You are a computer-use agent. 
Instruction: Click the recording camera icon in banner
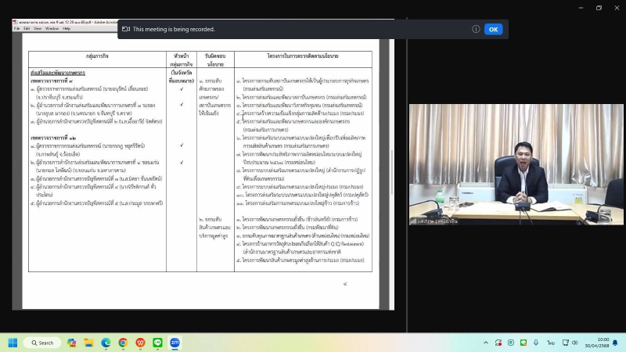tap(126, 29)
